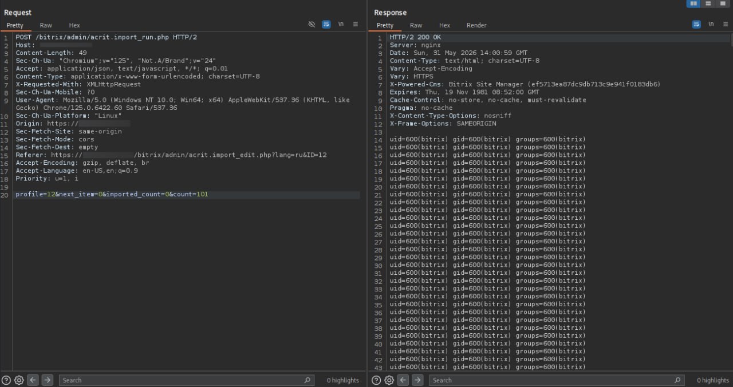Click the HTTP/2 200 OK status line

(416, 37)
